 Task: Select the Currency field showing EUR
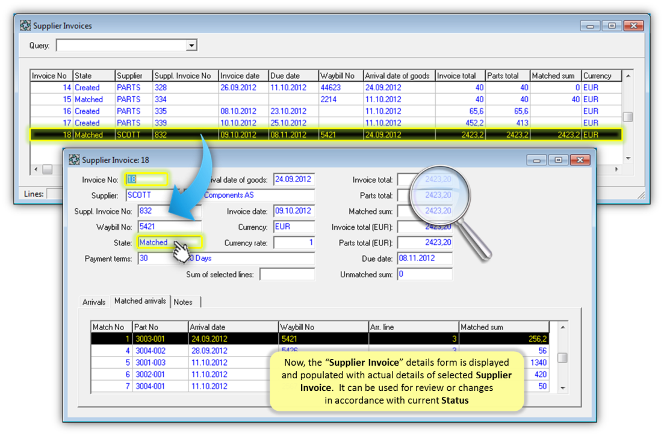[x=293, y=227]
